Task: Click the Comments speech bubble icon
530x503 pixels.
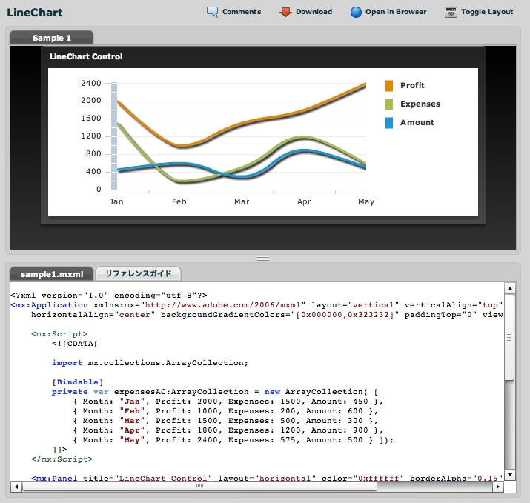Action: click(212, 12)
